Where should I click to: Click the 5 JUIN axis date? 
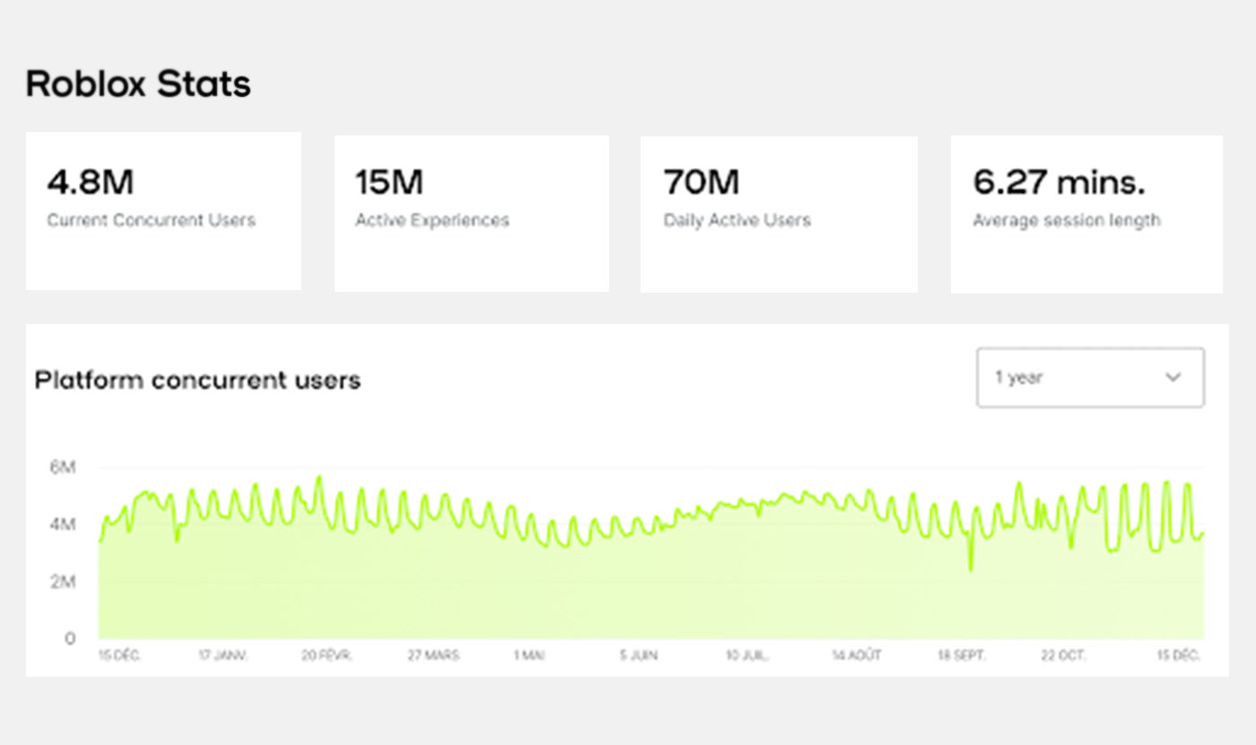pyautogui.click(x=639, y=656)
